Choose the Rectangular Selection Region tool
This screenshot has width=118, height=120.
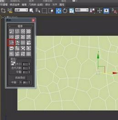click(44, 11)
